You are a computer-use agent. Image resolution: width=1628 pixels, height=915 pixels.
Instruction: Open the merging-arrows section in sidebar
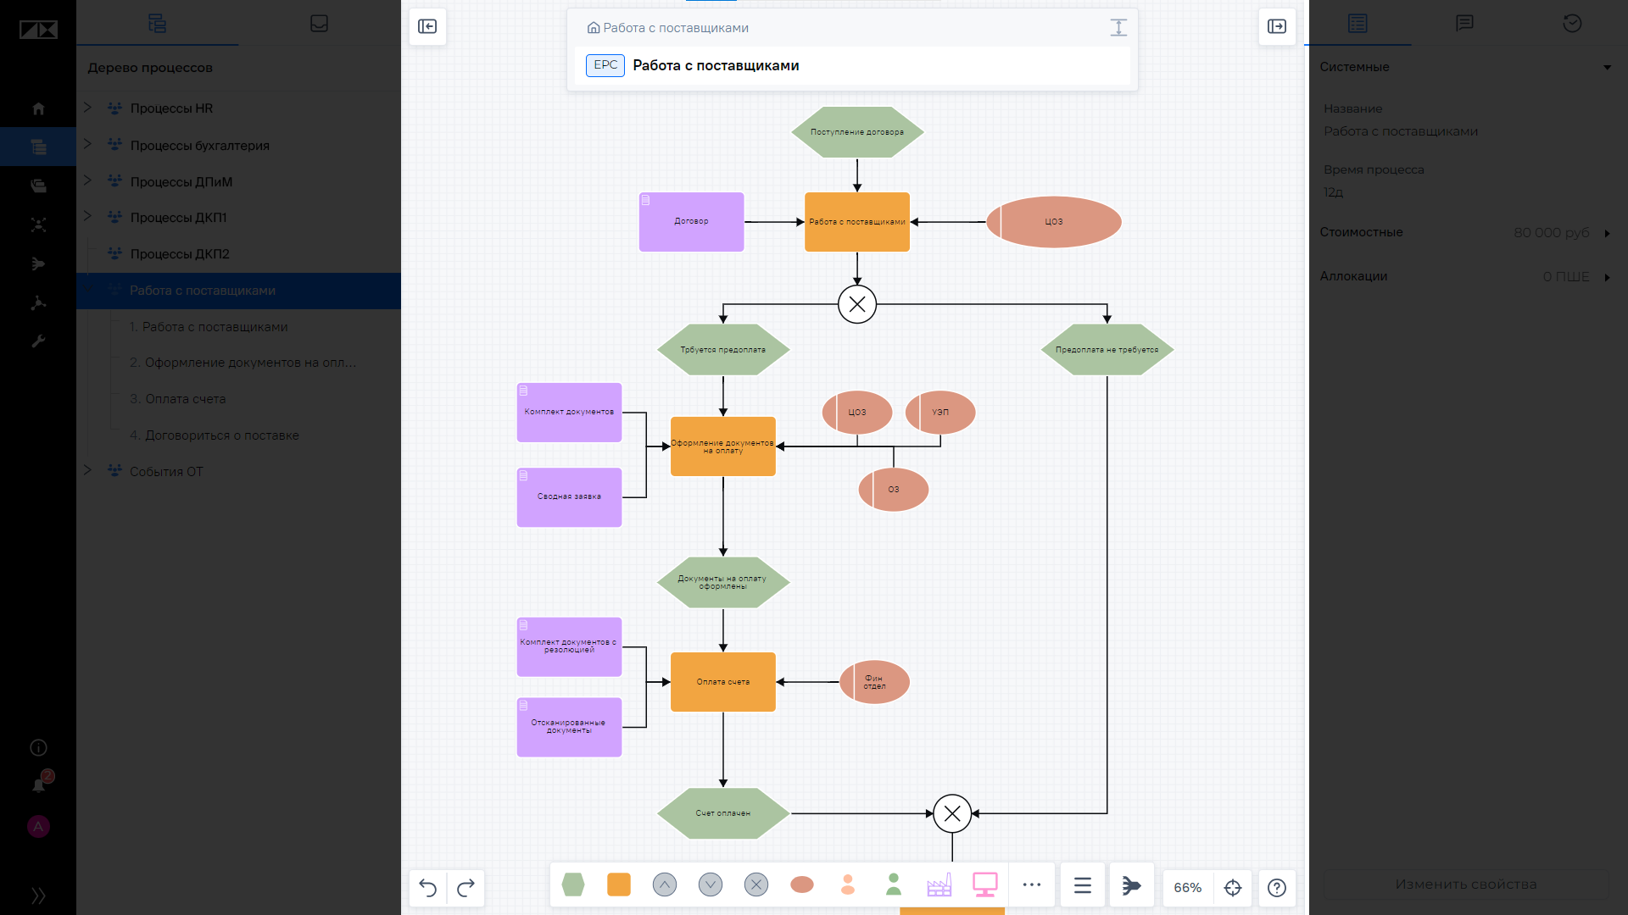click(38, 263)
